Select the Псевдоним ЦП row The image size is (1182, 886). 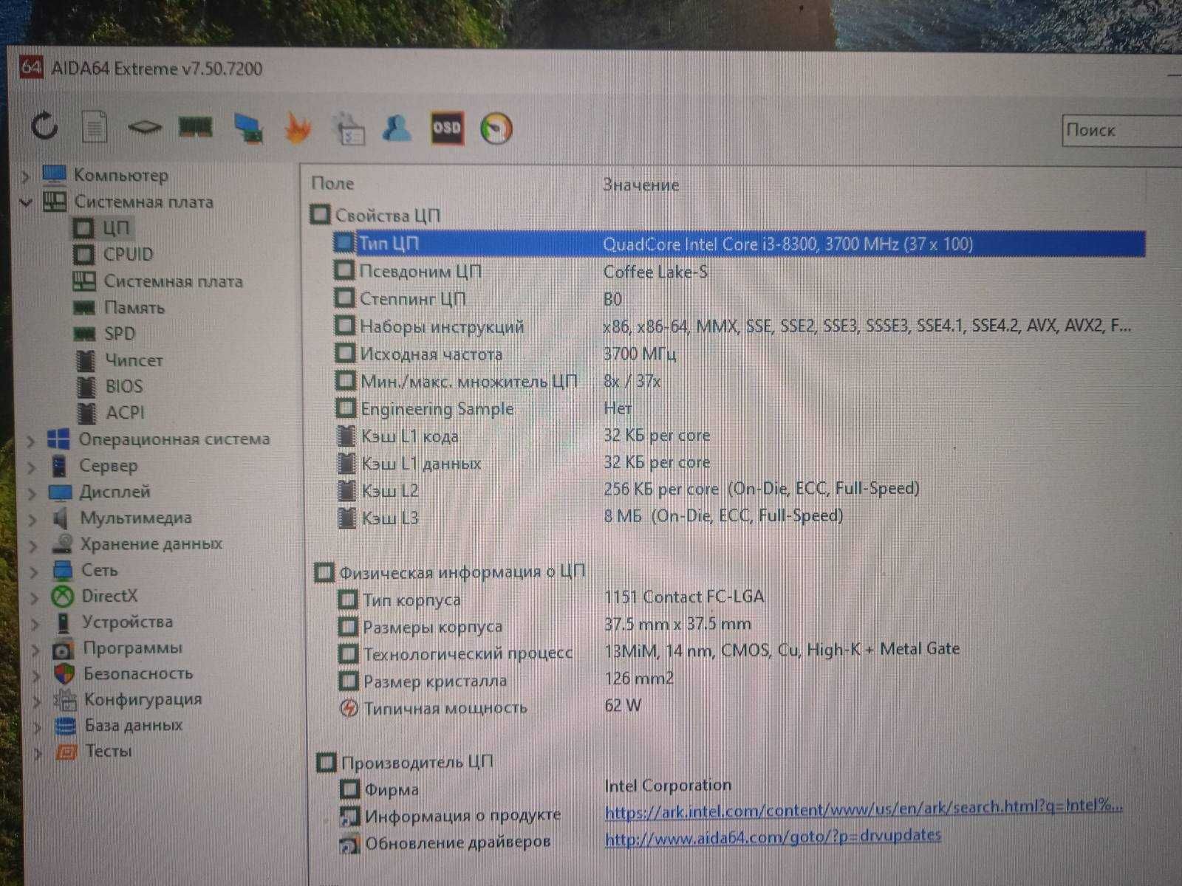coord(739,271)
